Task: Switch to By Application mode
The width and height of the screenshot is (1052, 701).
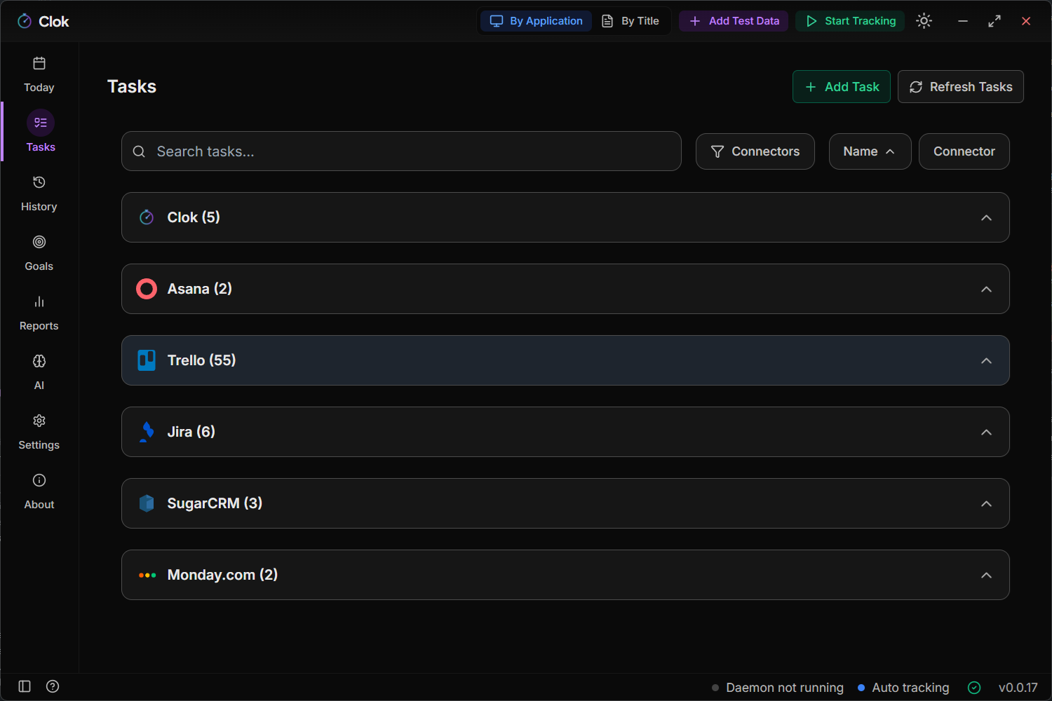Action: tap(537, 21)
